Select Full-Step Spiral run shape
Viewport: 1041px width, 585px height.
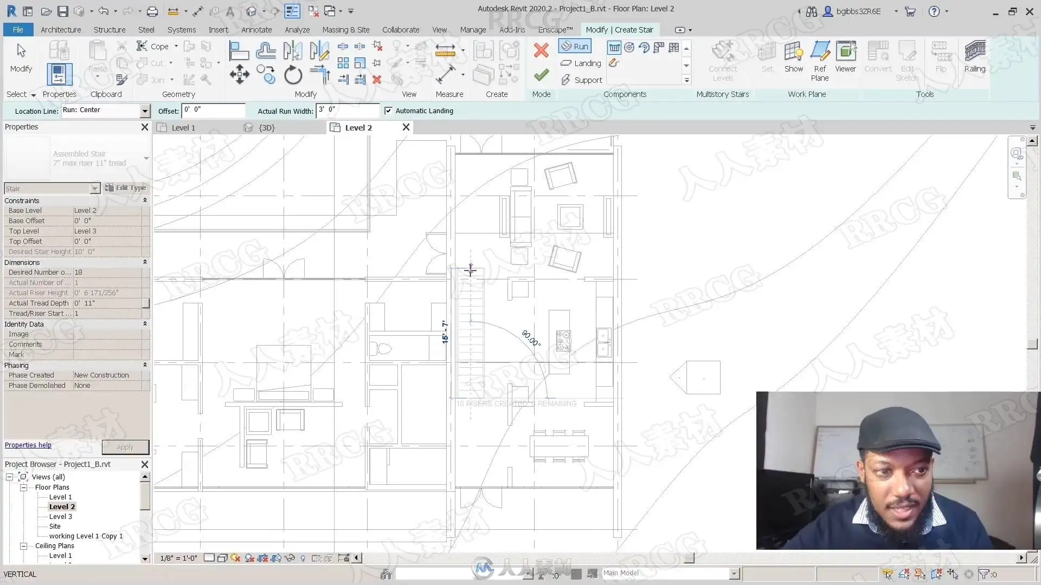coord(629,48)
